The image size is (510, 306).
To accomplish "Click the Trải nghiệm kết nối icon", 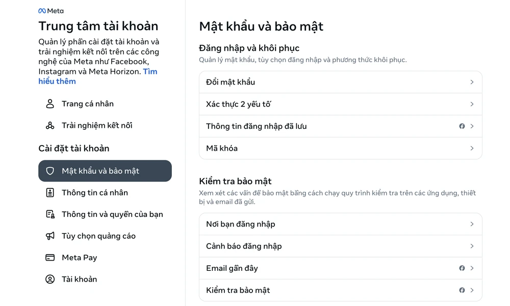I will click(x=49, y=125).
